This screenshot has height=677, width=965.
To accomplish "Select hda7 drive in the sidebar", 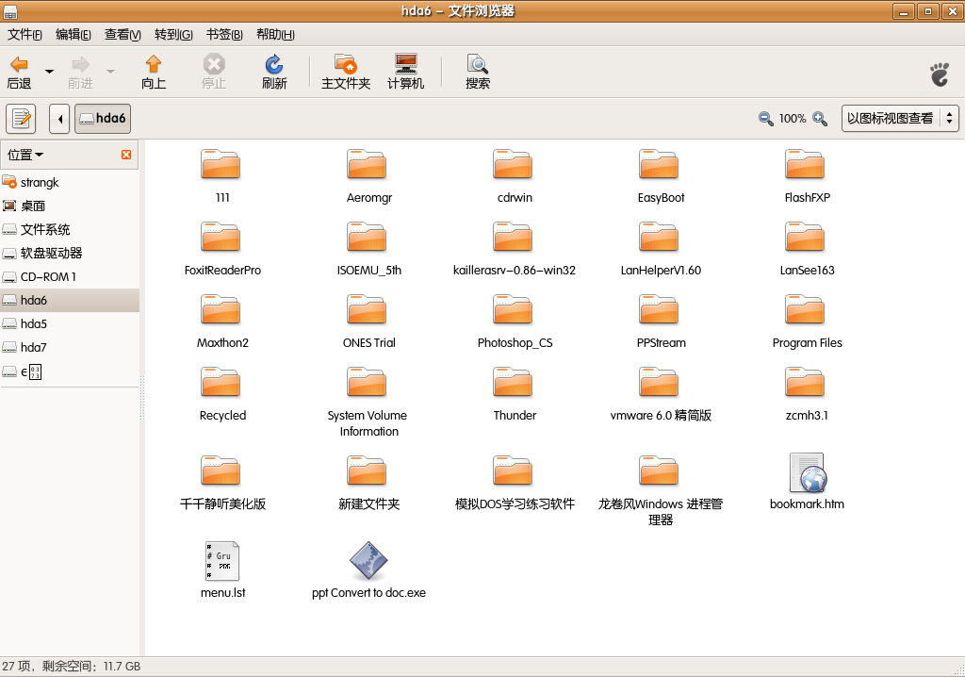I will point(70,347).
